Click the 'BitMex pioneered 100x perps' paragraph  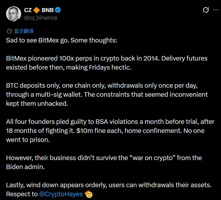107,63
